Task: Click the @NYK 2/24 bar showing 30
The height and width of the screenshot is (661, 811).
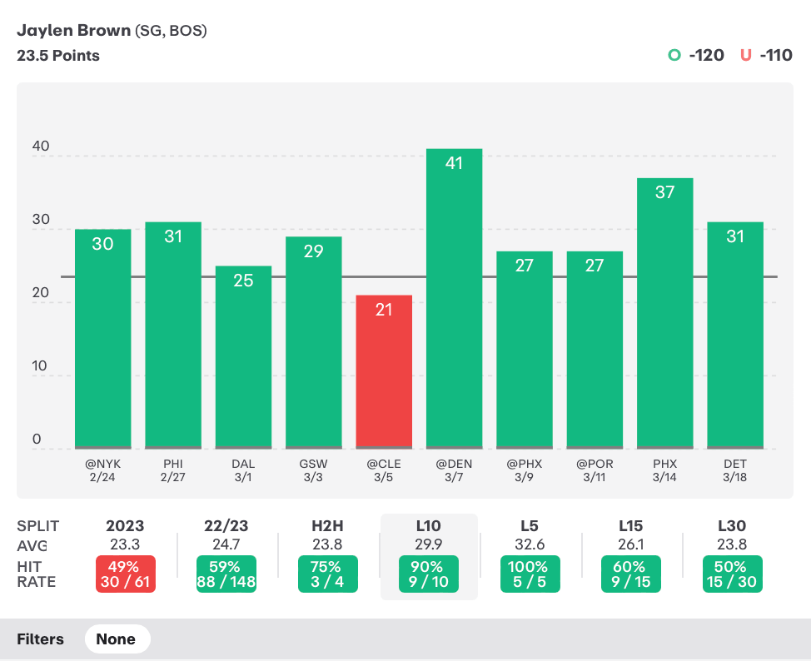Action: point(103,339)
